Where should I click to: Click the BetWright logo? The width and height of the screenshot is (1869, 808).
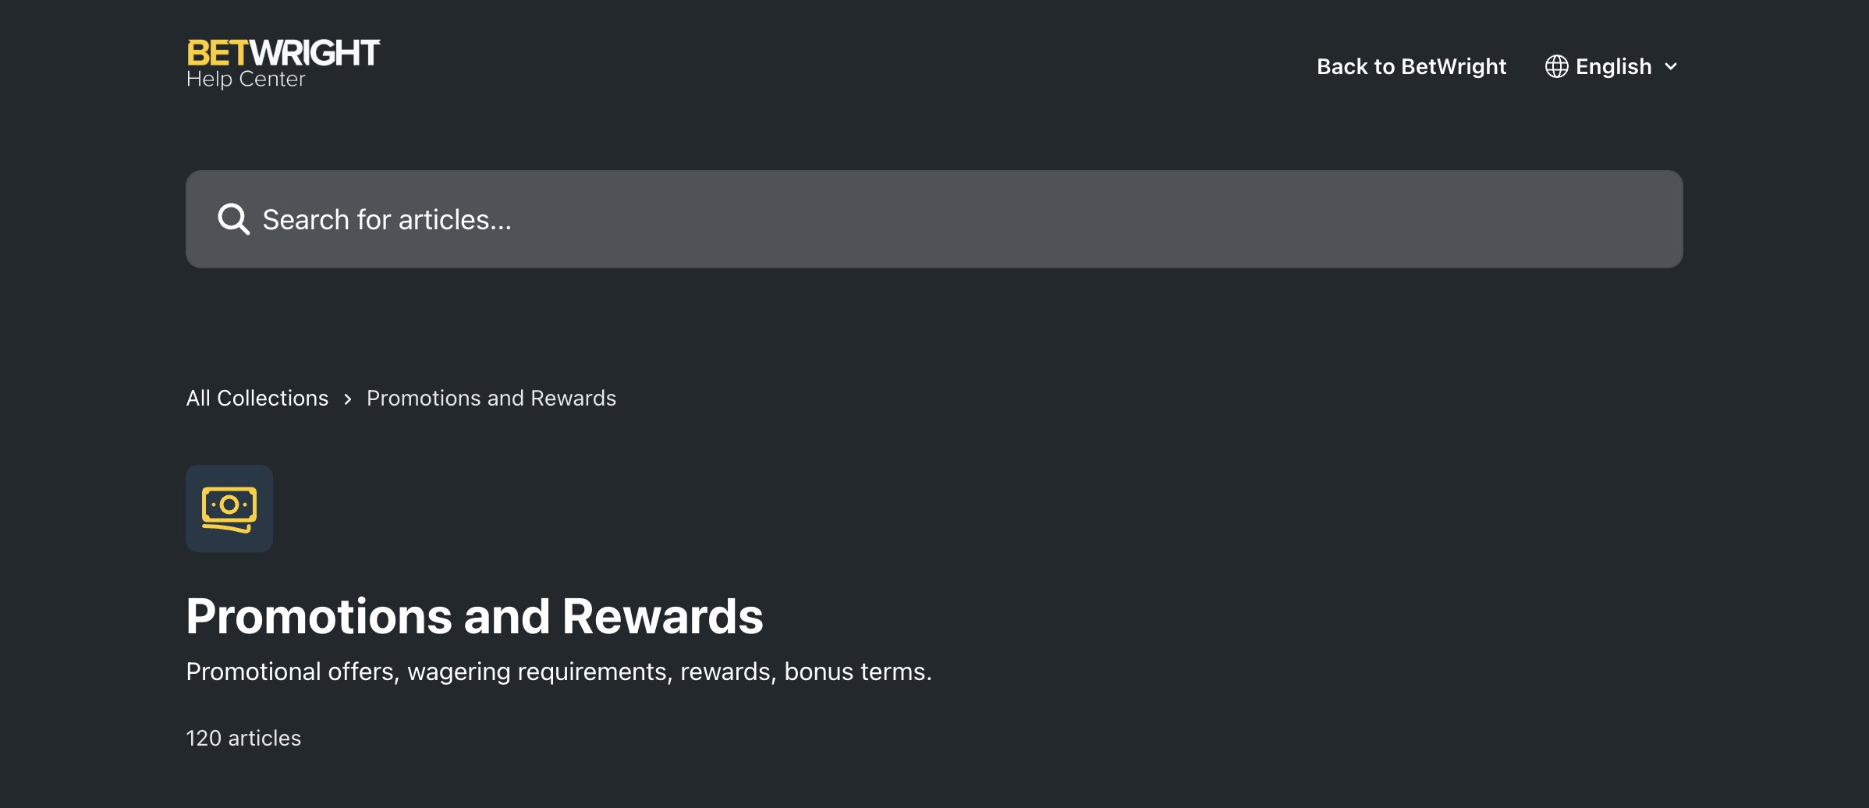click(282, 62)
